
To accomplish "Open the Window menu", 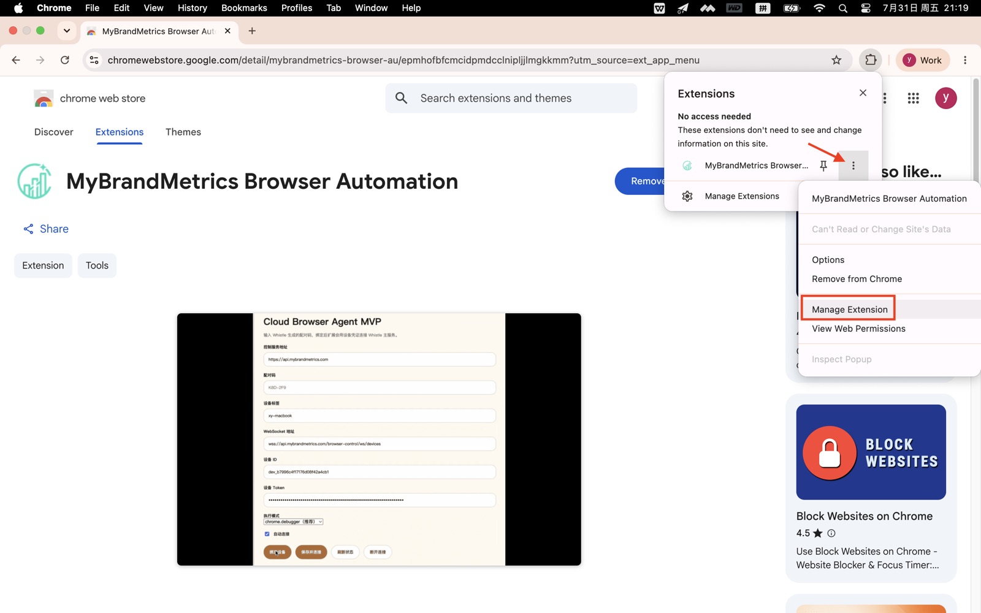I will pos(371,8).
